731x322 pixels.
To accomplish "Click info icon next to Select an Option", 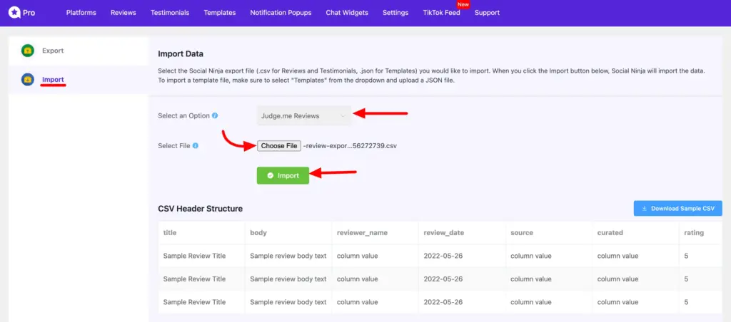I will point(215,115).
